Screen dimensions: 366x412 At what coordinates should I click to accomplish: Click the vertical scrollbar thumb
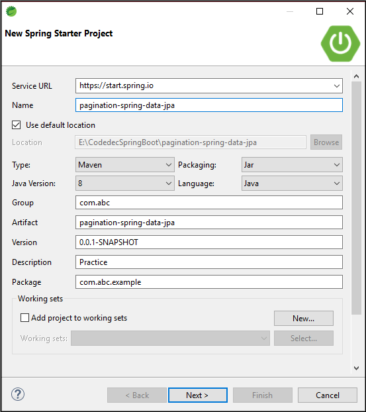tap(356, 197)
